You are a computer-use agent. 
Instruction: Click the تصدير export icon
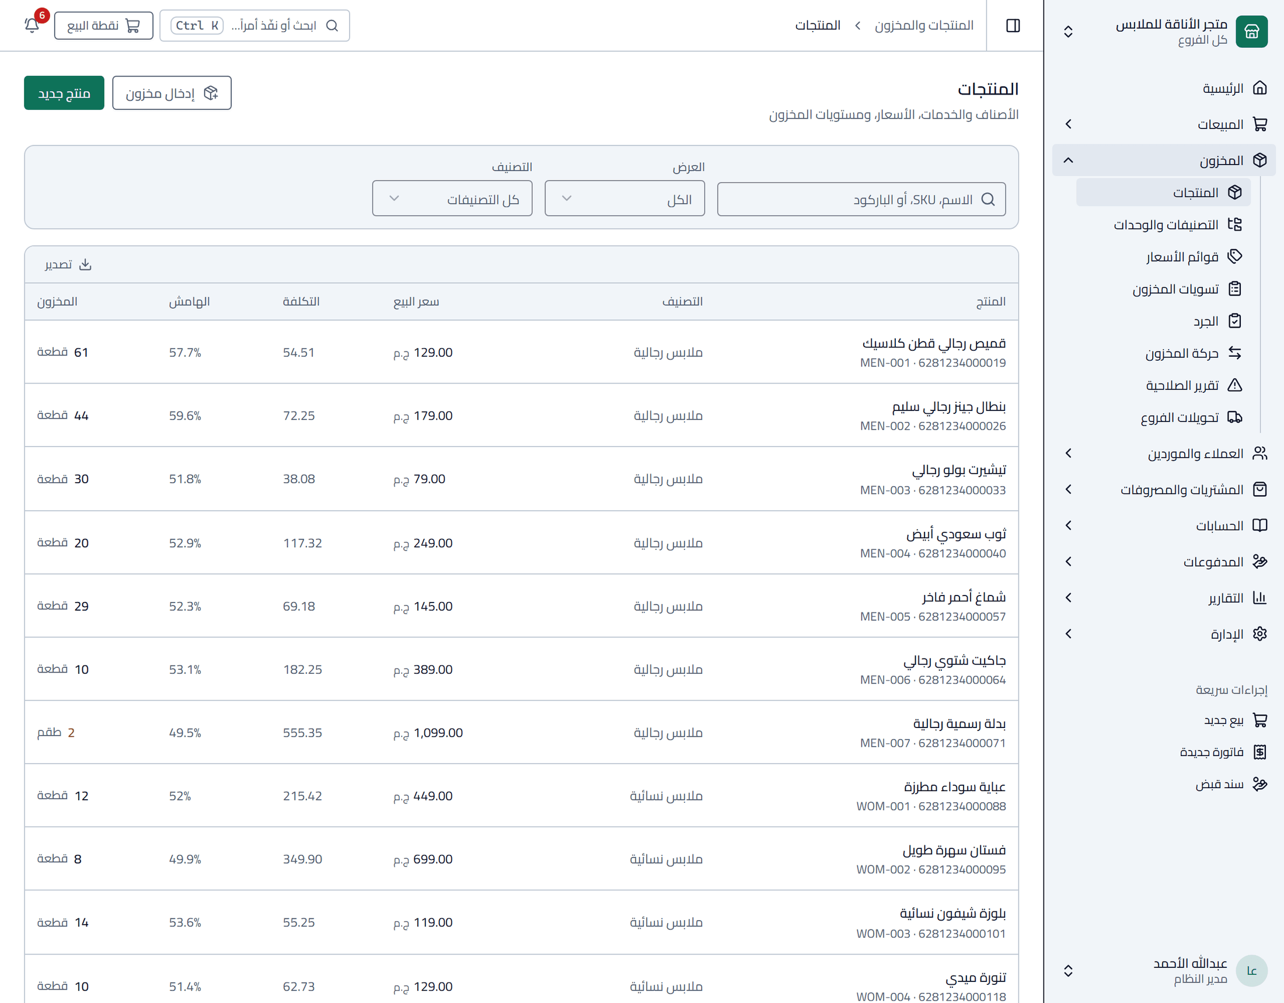tap(86, 264)
